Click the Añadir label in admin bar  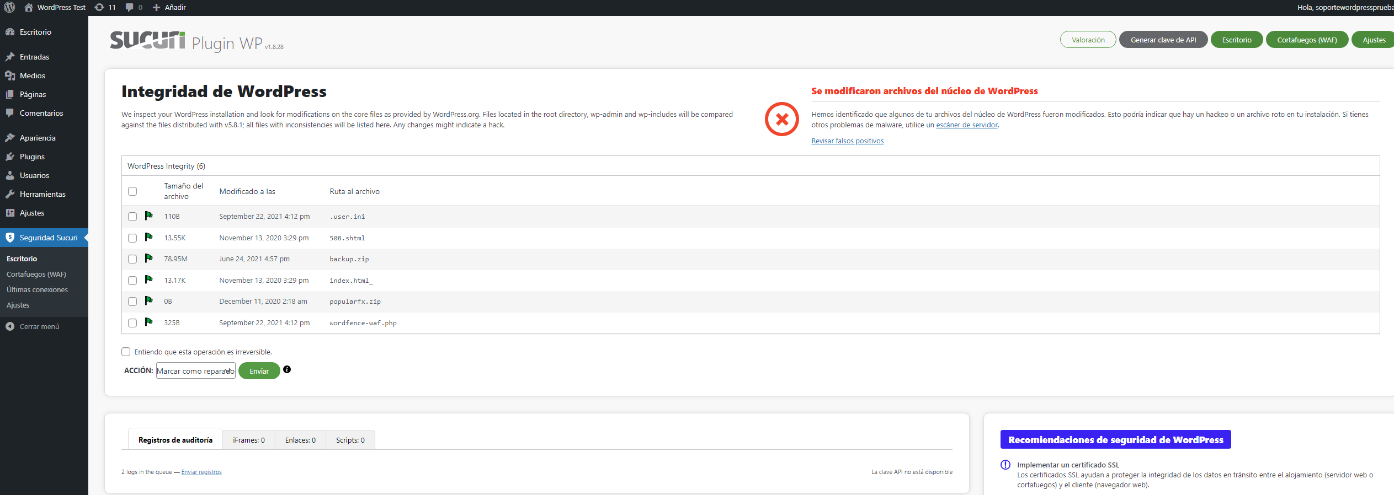coord(175,7)
